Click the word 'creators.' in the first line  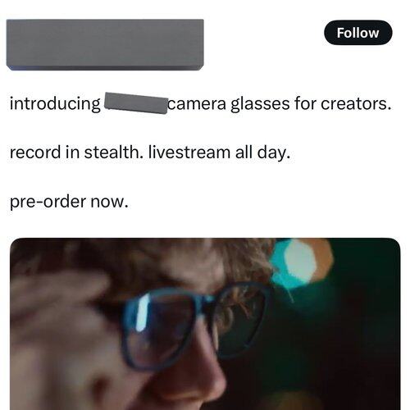click(356, 104)
